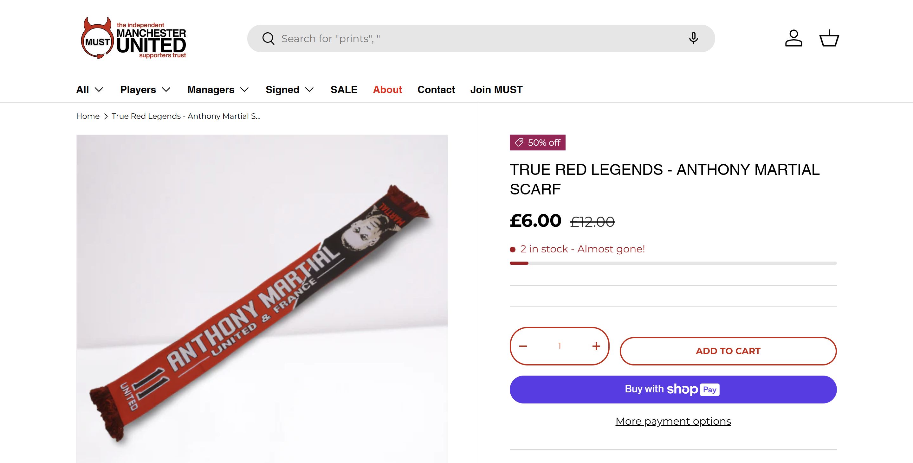Screen dimensions: 913x463
Task: Increase quantity with plus icon
Action: 596,346
